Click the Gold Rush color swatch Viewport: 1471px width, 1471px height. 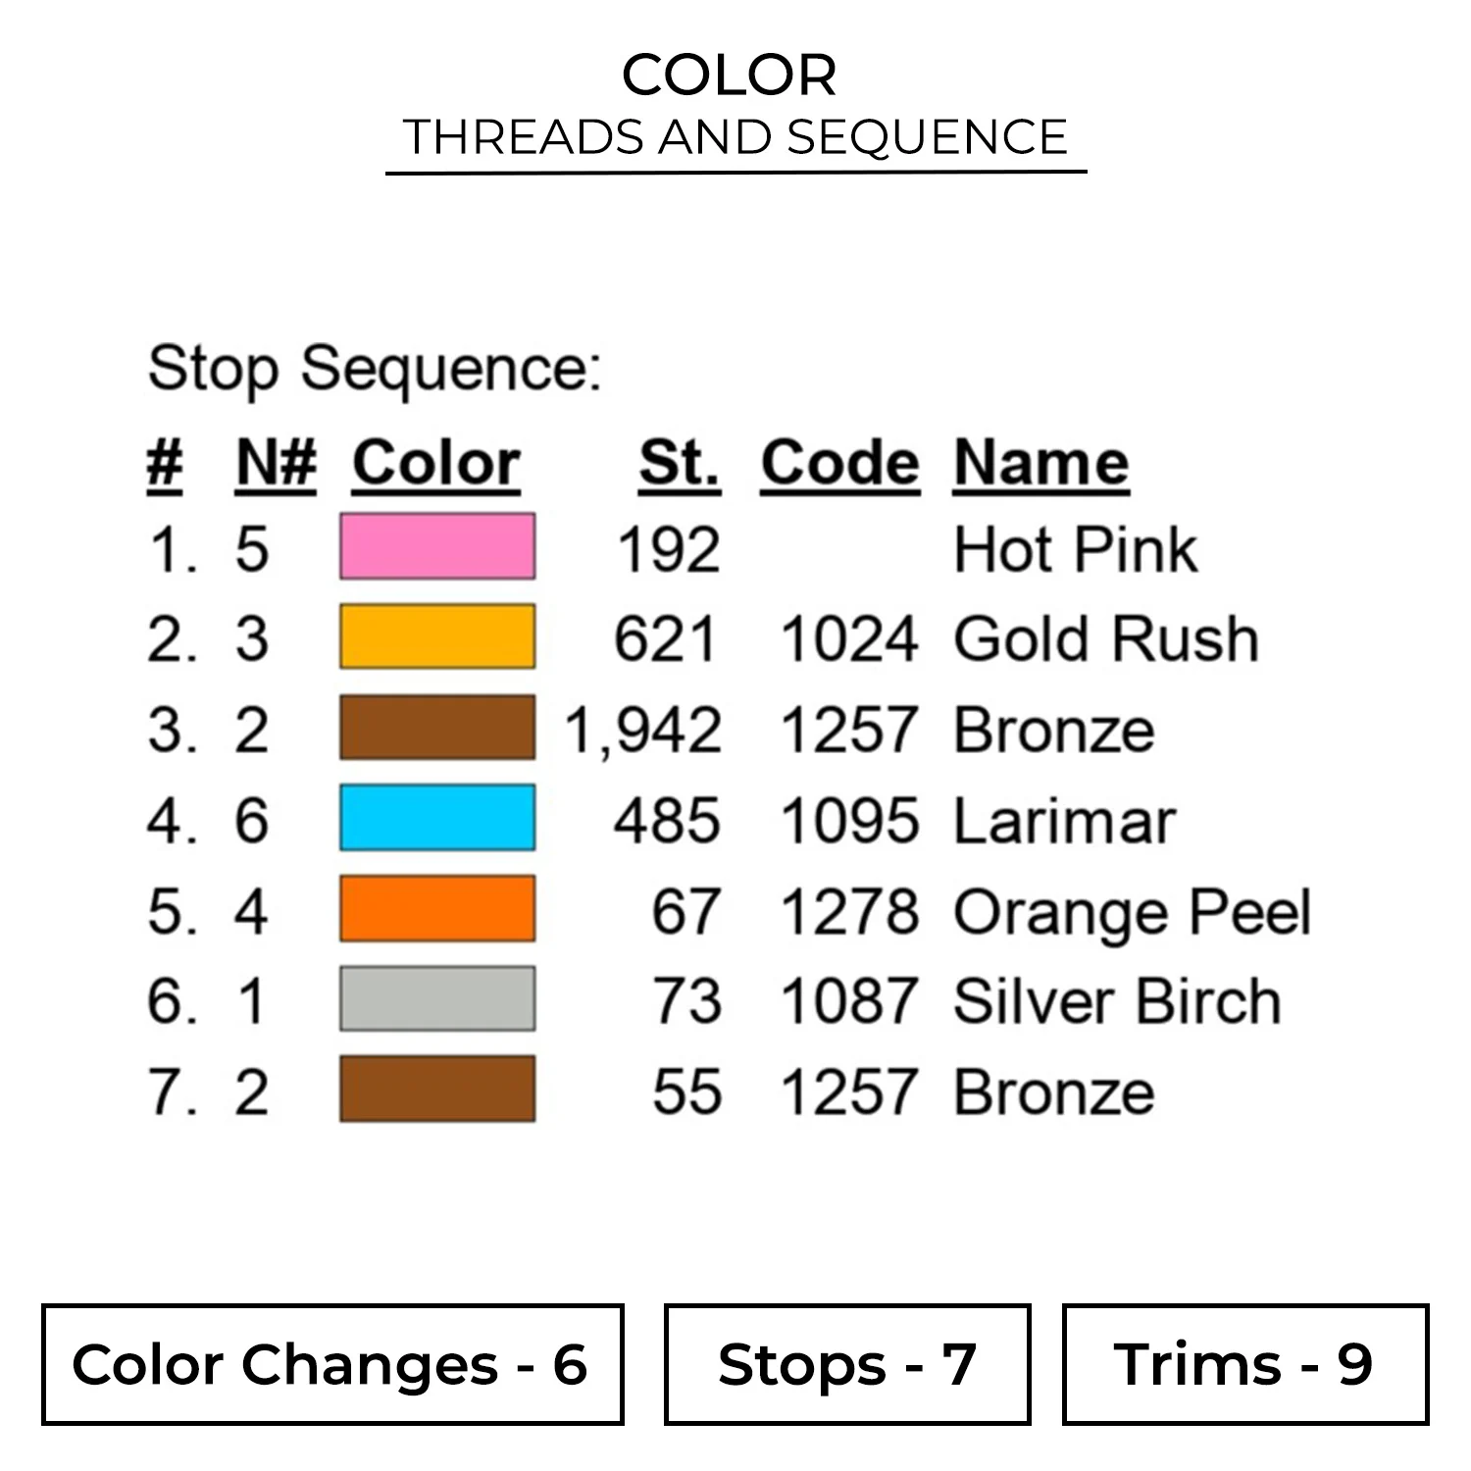(437, 636)
